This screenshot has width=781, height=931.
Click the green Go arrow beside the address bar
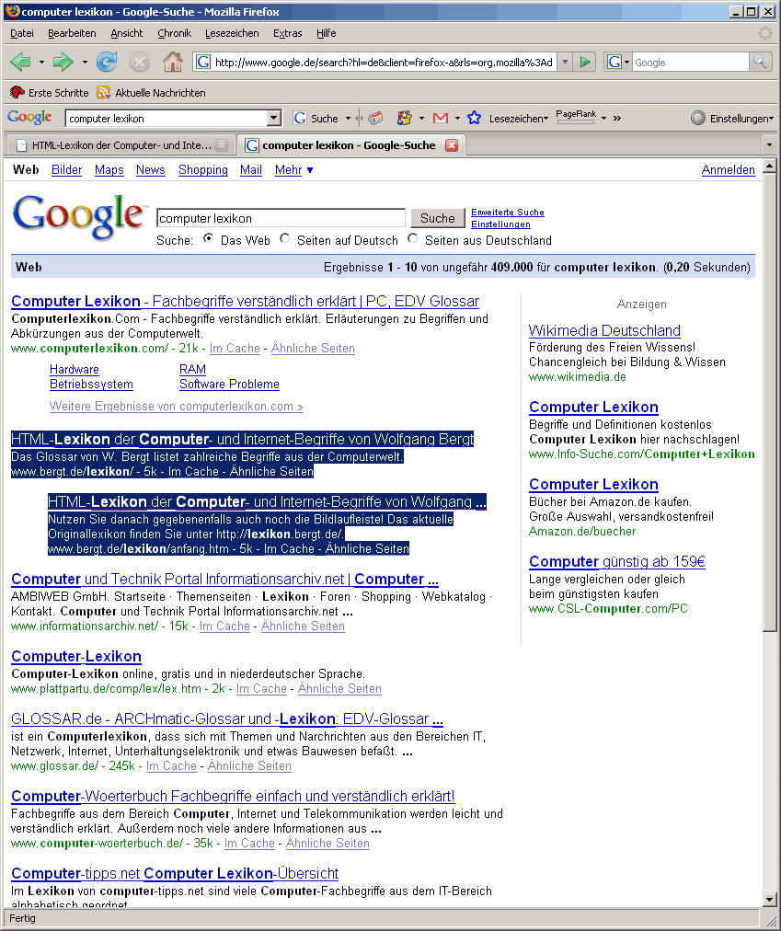click(x=585, y=62)
